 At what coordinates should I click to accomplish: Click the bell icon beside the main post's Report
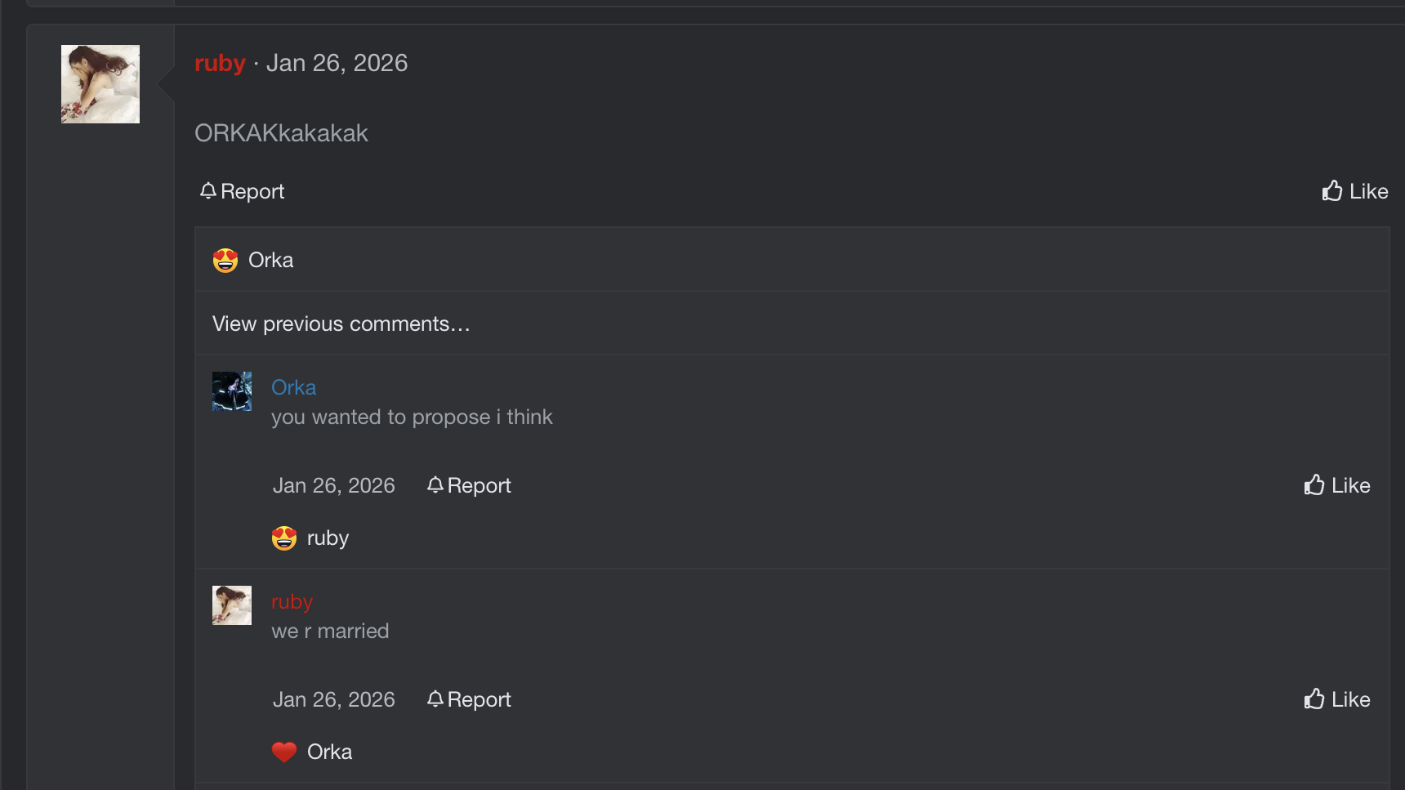tap(208, 191)
